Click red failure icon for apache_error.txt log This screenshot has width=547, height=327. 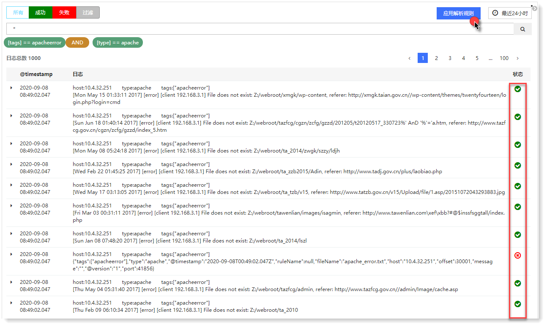coord(517,255)
